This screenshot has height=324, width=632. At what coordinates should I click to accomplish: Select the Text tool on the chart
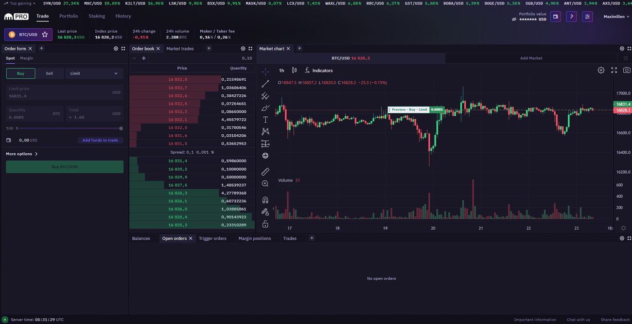265,120
